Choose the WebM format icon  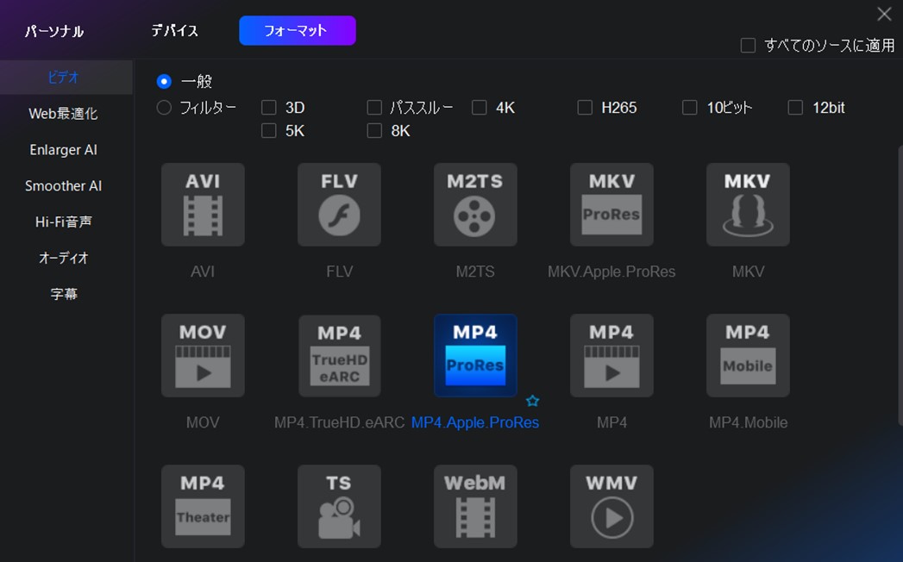pyautogui.click(x=475, y=506)
